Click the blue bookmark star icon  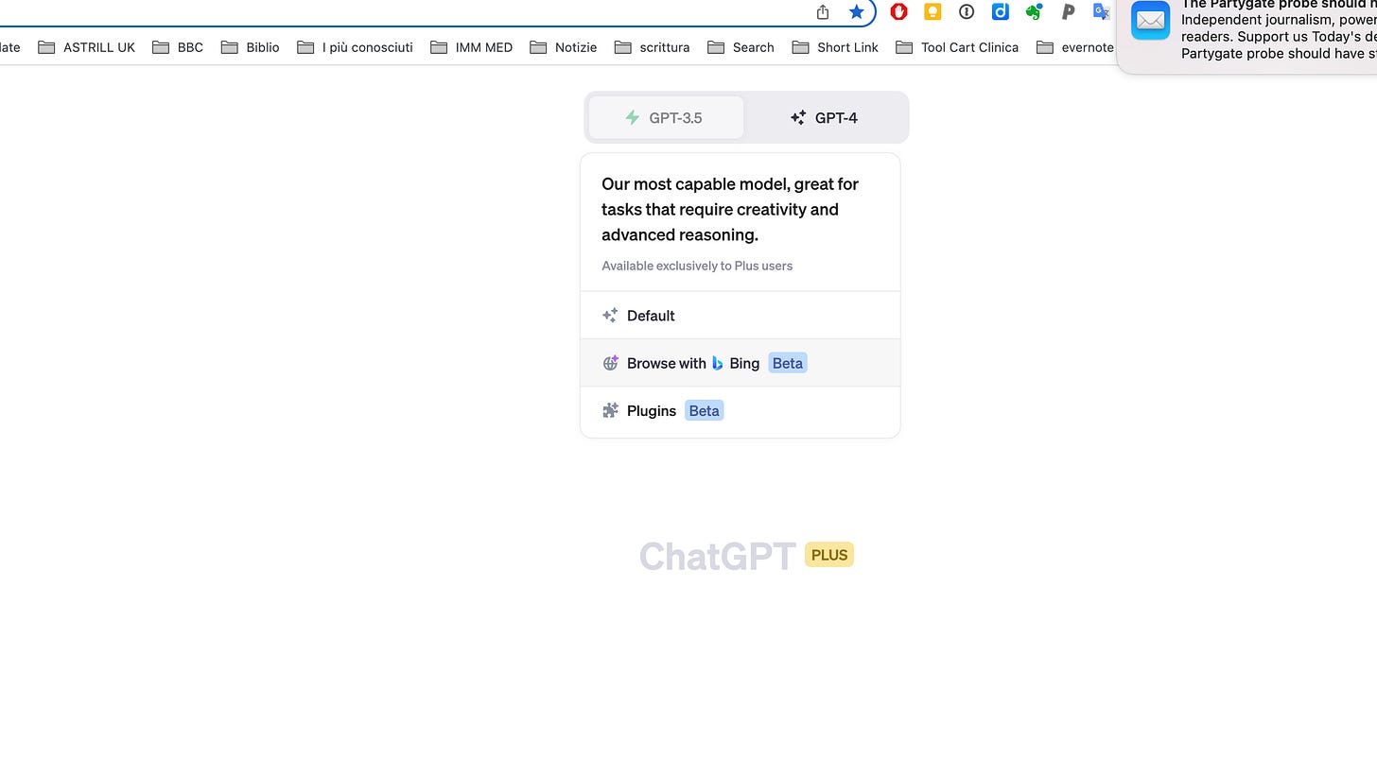[x=856, y=11]
